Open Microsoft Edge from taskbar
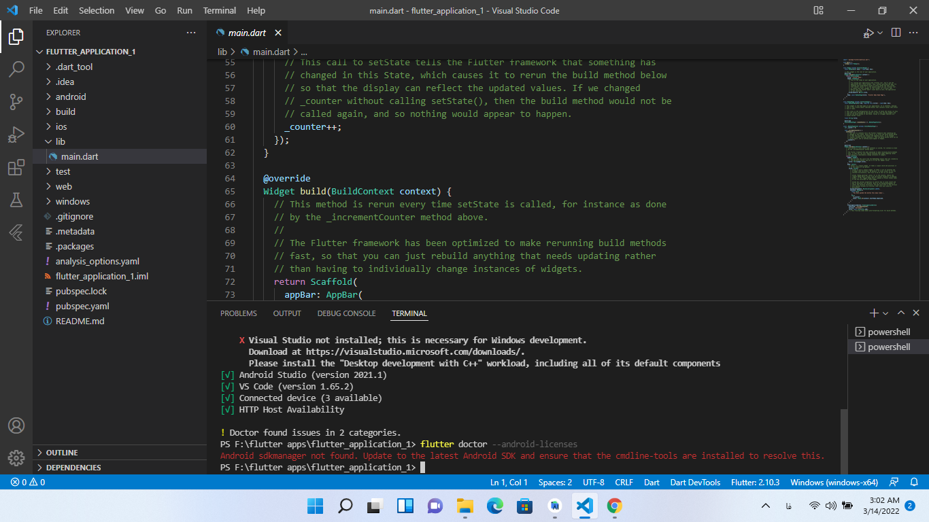 [x=494, y=506]
